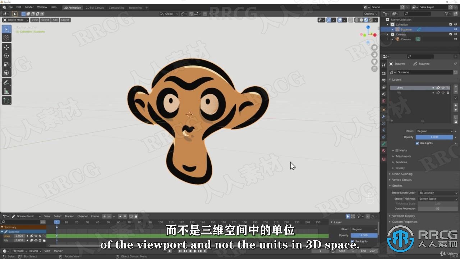
Task: Open Global transform orientation dropdown
Action: pos(169,14)
